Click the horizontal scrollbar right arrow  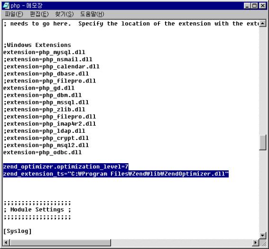pos(256,242)
